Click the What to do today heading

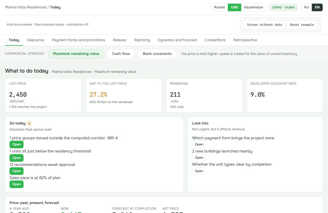pos(27,71)
